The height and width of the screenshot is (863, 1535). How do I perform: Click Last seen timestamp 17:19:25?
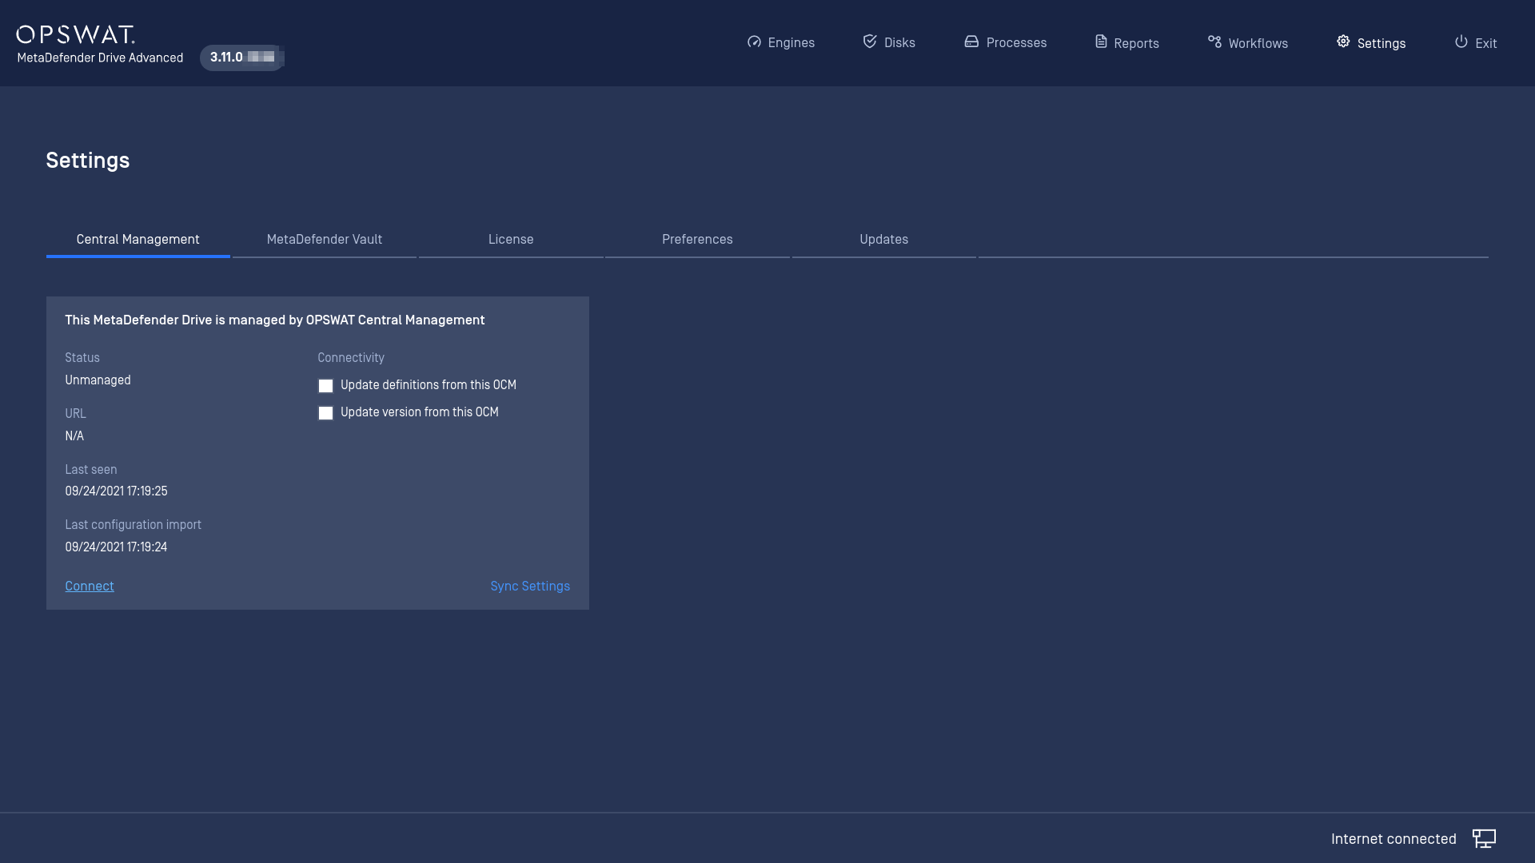click(116, 491)
